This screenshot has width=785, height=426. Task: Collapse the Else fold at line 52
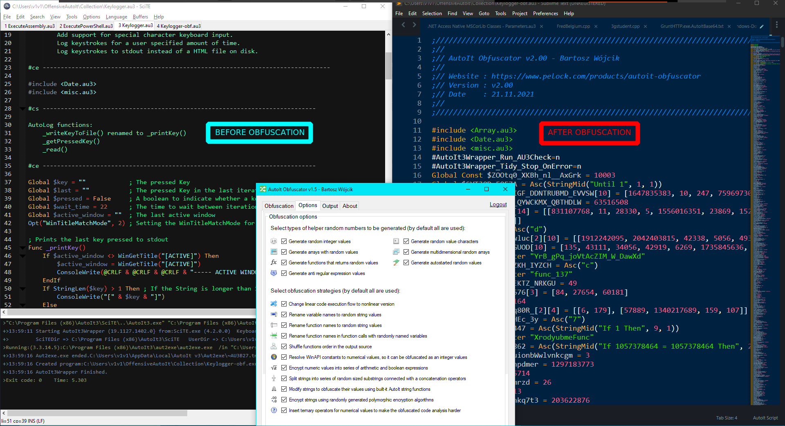pyautogui.click(x=22, y=305)
